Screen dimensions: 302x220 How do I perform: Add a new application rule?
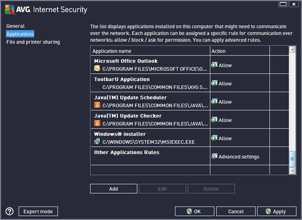coord(114,189)
